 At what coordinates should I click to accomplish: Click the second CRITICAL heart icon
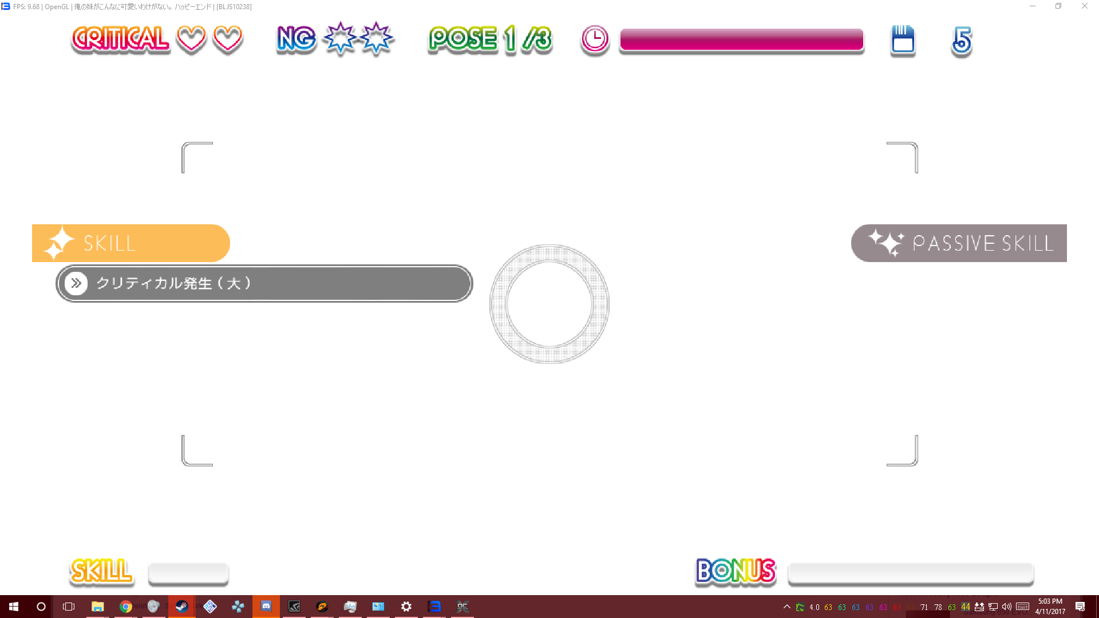click(228, 39)
